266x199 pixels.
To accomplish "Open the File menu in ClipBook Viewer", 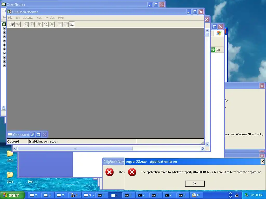I will click(x=10, y=18).
